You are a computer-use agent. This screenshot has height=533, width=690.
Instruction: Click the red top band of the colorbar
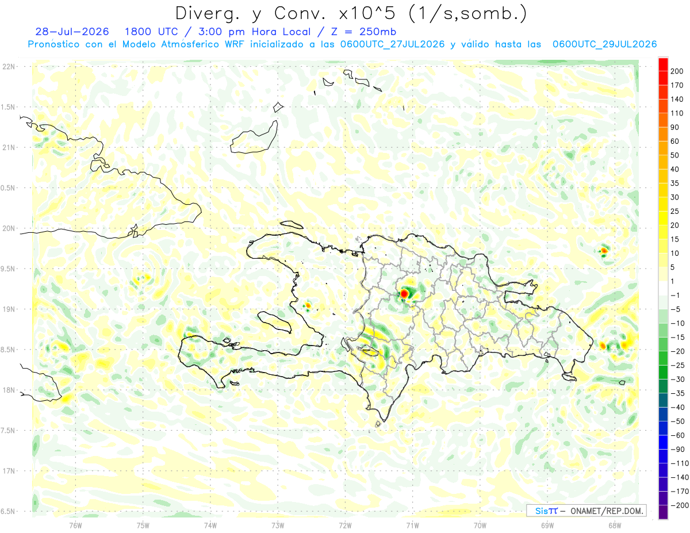click(x=664, y=64)
